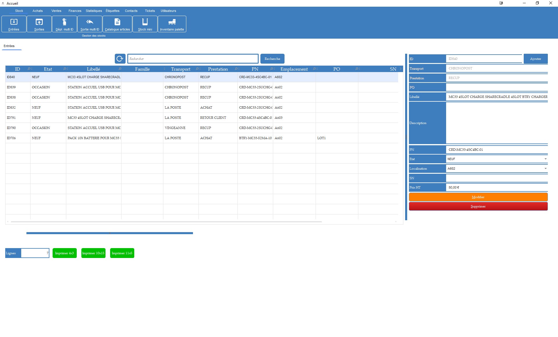Viewport: 558px width, 337px height.
Task: Click the icon left of minimize in title bar
Action: (501, 3)
